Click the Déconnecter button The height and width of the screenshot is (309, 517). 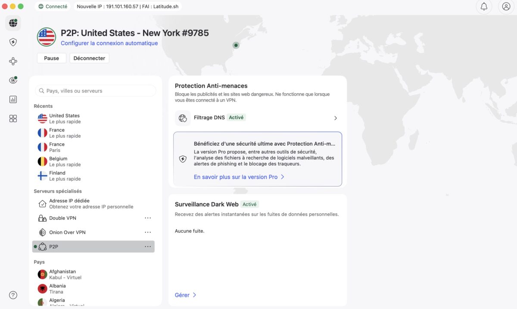click(89, 58)
